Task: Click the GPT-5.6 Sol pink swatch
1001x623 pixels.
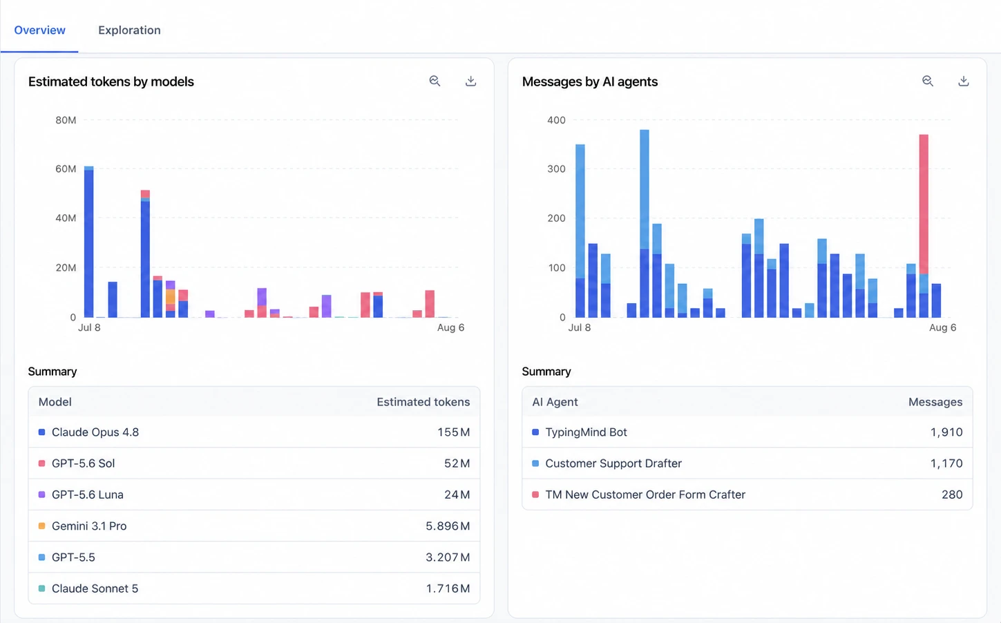Action: 41,463
